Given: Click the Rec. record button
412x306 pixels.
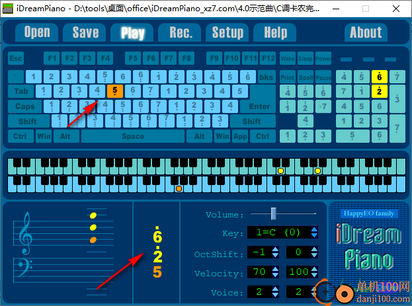Looking at the screenshot, I should tap(179, 32).
